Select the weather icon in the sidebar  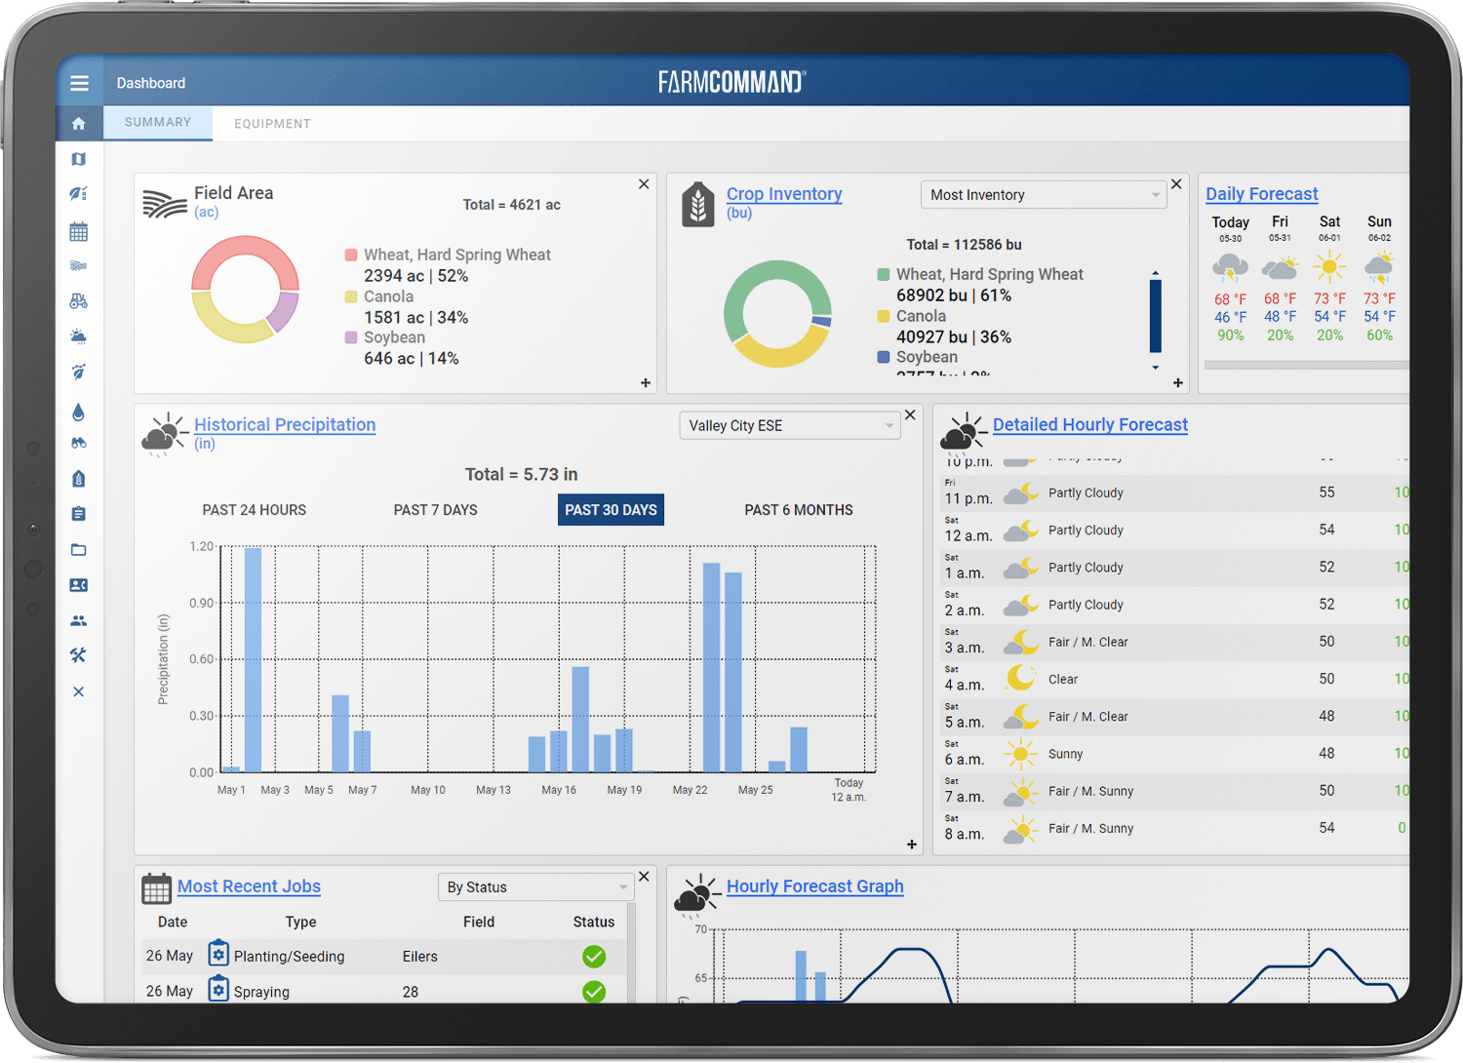(79, 336)
